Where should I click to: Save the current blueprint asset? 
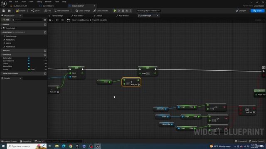4,11
